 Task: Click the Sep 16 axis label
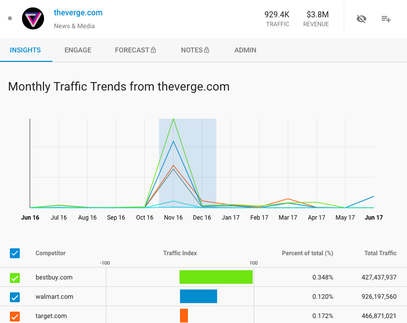[116, 218]
